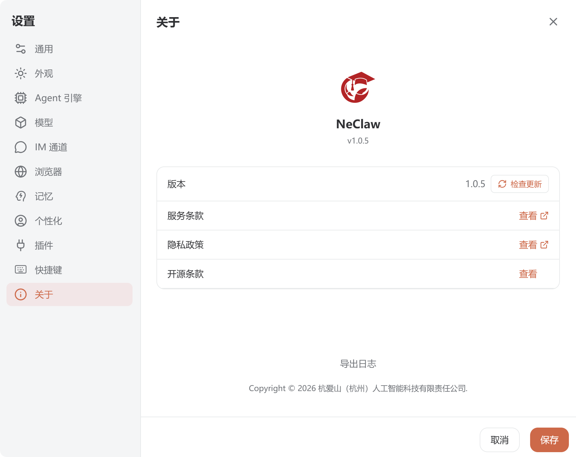
Task: Open the 通用 settings section
Action: pos(69,49)
